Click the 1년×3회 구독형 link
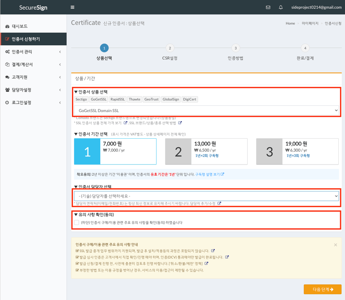This screenshot has width=345, height=300. pos(298,156)
